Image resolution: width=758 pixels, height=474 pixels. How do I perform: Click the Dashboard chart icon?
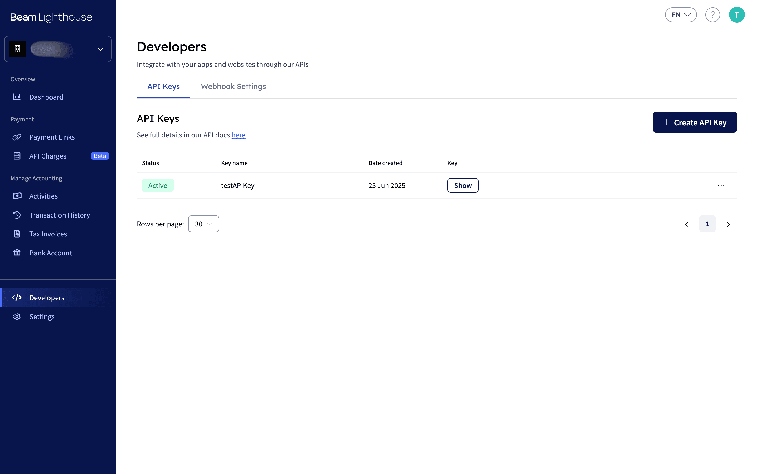point(17,97)
